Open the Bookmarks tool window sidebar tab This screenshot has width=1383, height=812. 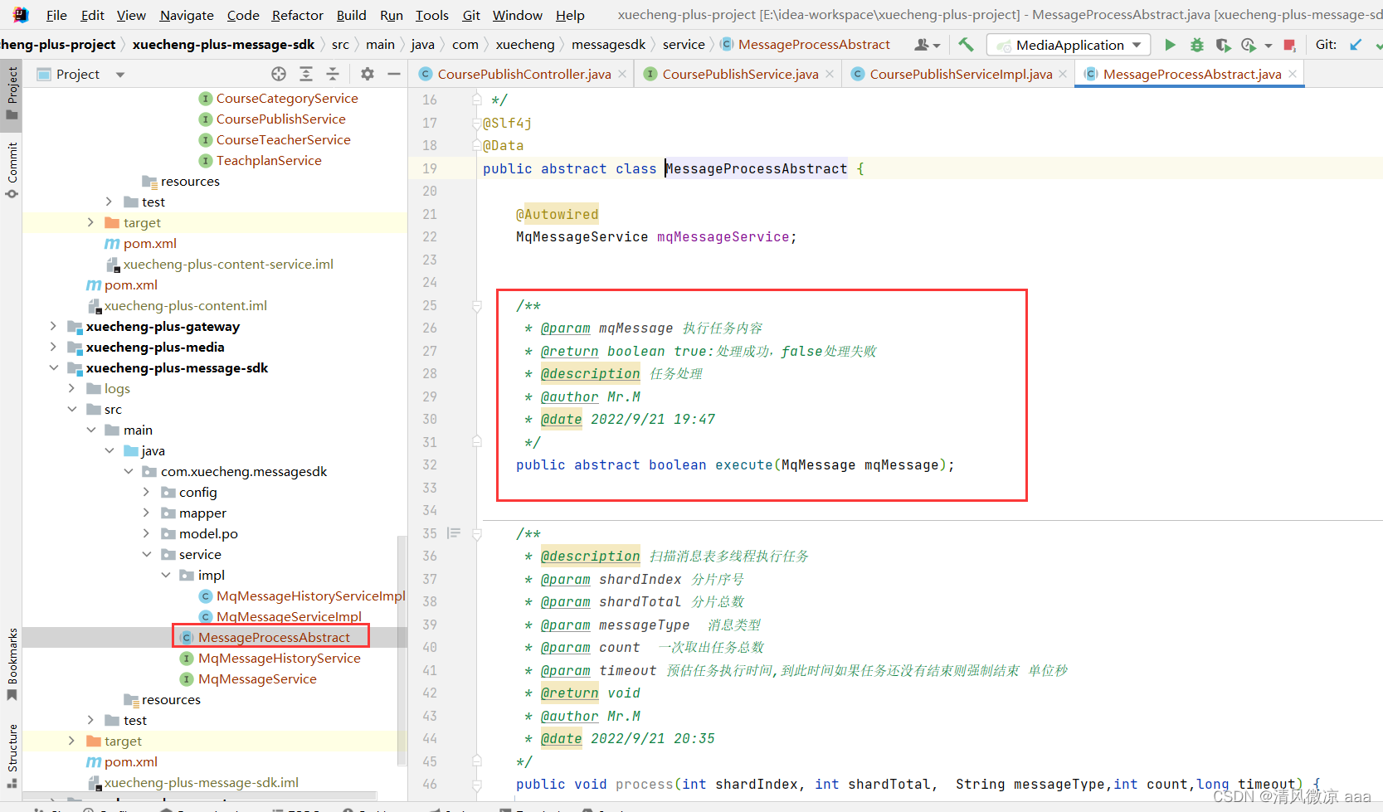(x=12, y=664)
